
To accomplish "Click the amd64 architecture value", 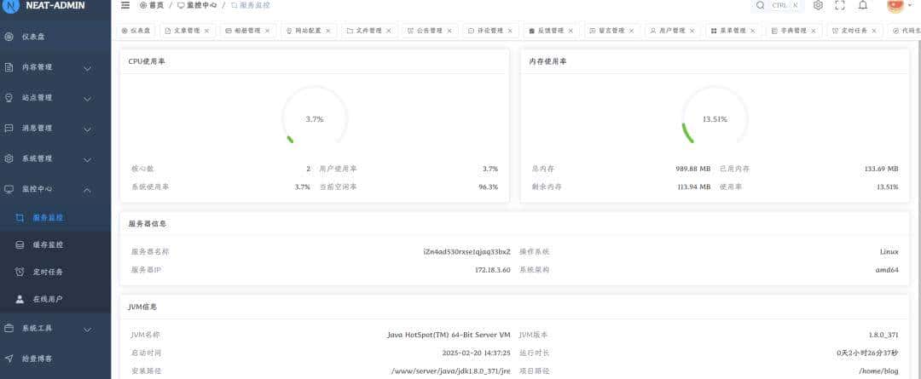I will (887, 271).
